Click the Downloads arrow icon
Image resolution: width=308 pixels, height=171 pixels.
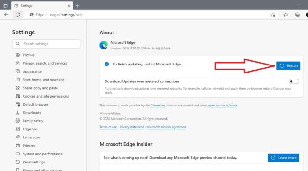click(18, 113)
